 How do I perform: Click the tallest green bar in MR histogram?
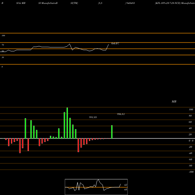67,123
